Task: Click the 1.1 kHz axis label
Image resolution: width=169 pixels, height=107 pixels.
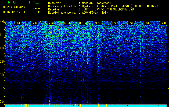Action: pos(2,35)
